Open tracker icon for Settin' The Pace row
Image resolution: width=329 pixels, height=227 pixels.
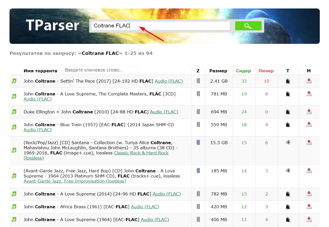288,81
